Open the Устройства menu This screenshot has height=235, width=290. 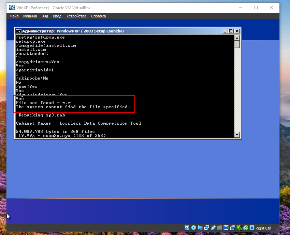76,16
